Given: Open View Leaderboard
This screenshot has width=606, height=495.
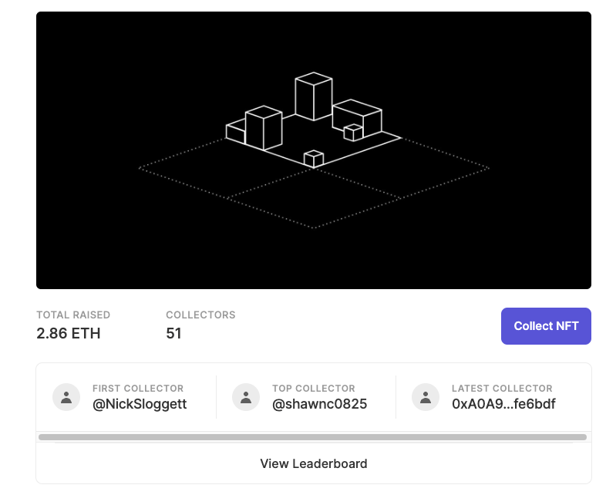Looking at the screenshot, I should 313,463.
